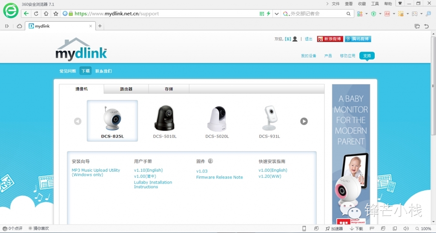The image size is (436, 233).
Task: Bookmark page with star icon
Action: [56, 13]
